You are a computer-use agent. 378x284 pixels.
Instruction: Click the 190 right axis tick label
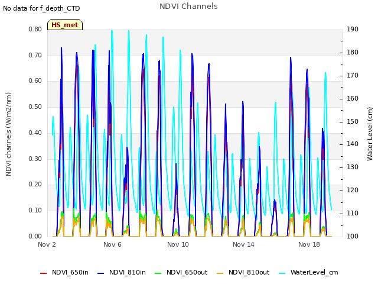353,30
